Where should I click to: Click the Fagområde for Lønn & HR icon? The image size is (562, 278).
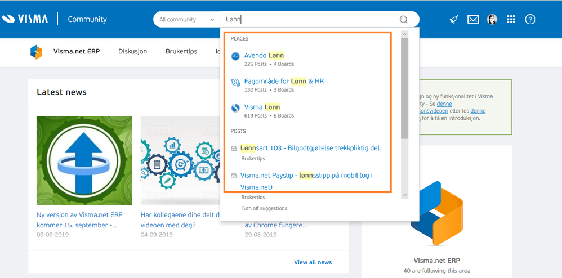point(235,82)
